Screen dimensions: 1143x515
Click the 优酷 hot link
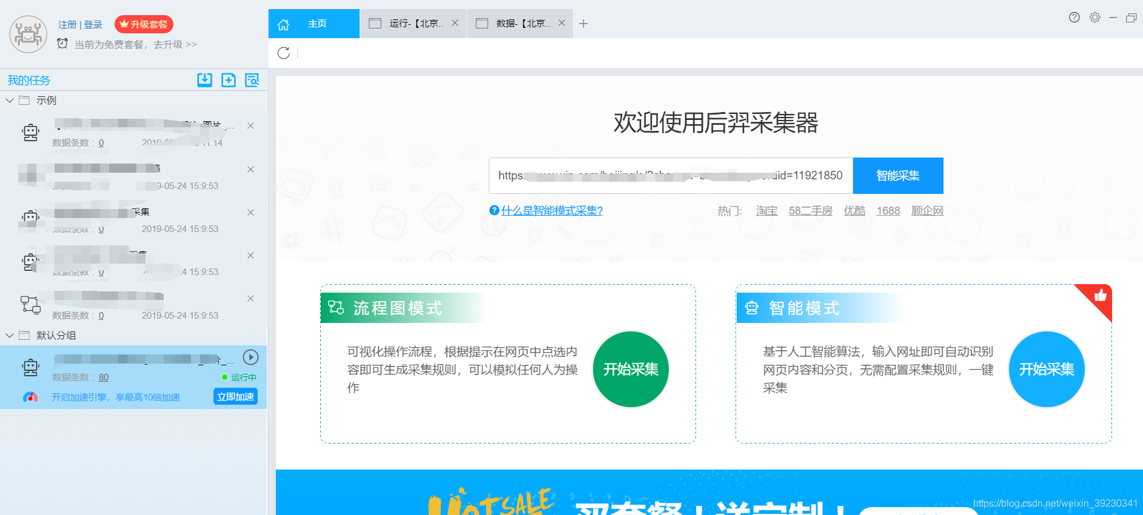point(854,211)
